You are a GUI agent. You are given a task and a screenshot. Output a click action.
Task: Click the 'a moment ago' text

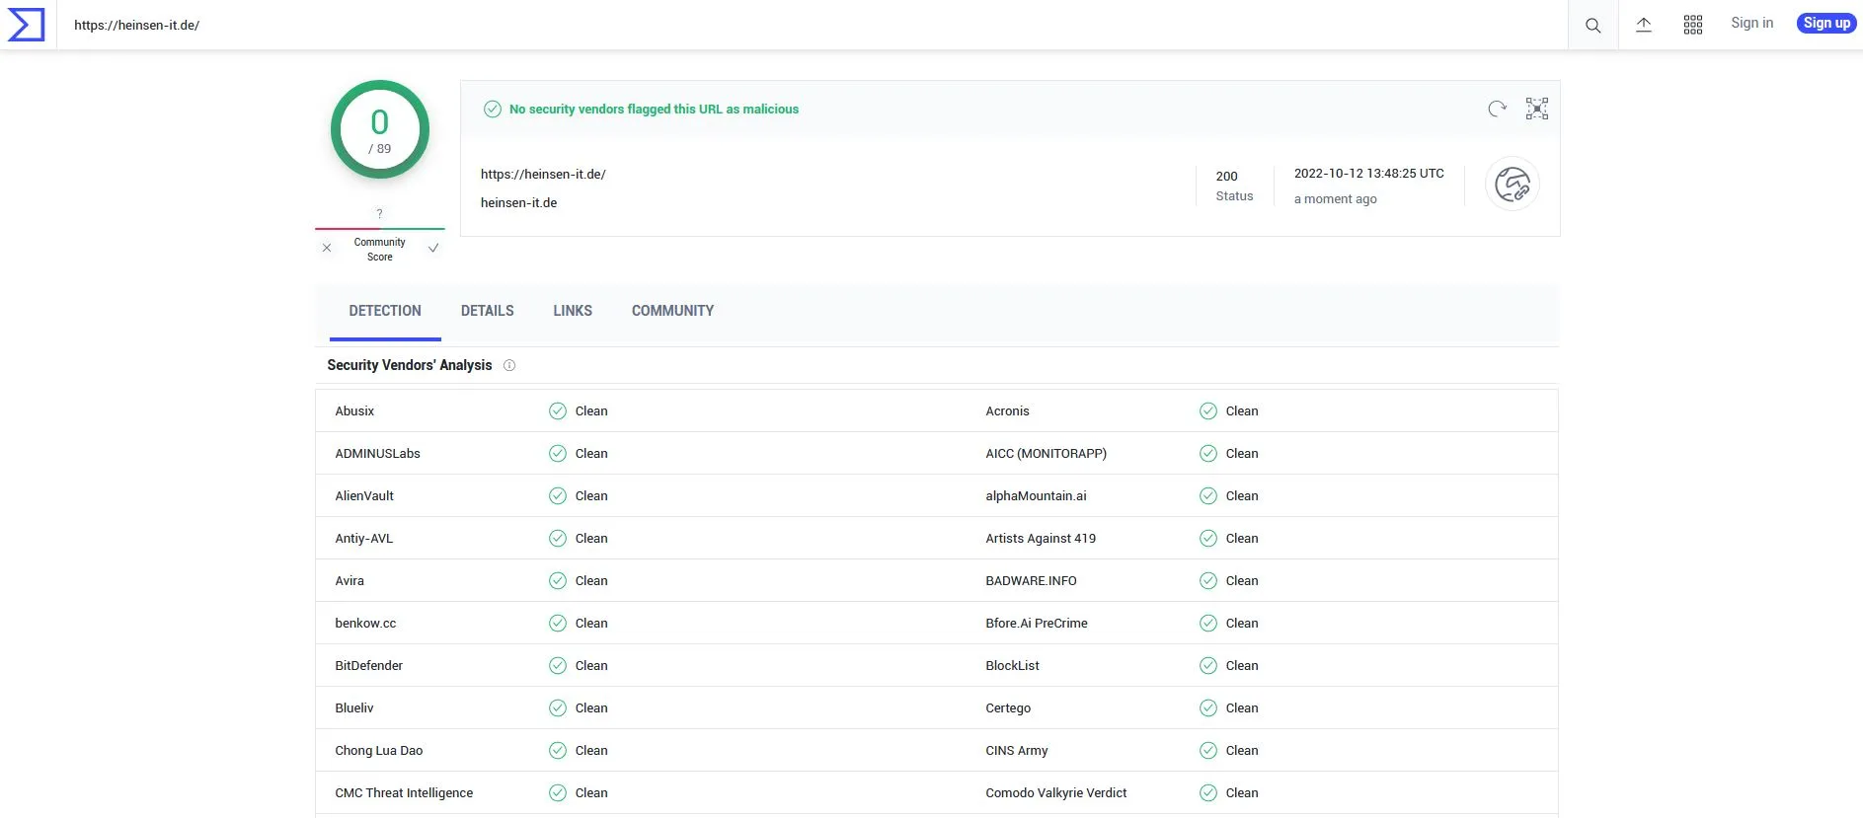click(x=1335, y=199)
